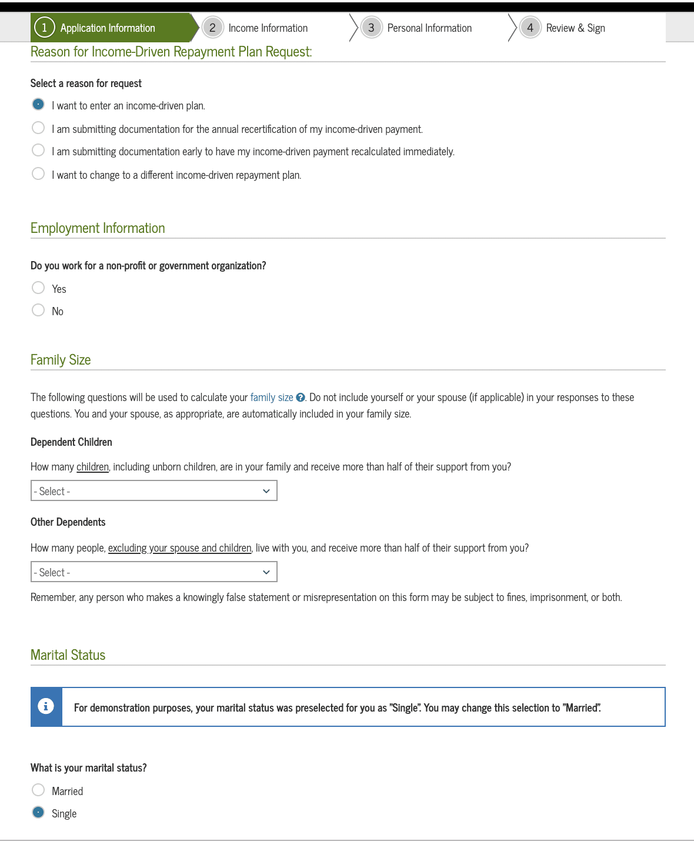Screen dimensions: 694x848
Task: Click the Personal Information step label
Action: tap(430, 28)
